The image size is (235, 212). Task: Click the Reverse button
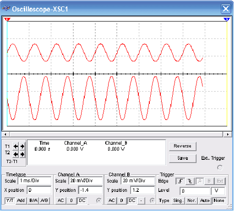183,147
